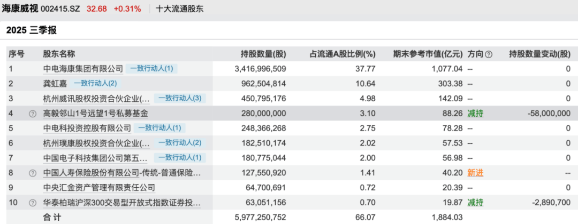Sort by 持股数量(股) column header

coord(263,54)
